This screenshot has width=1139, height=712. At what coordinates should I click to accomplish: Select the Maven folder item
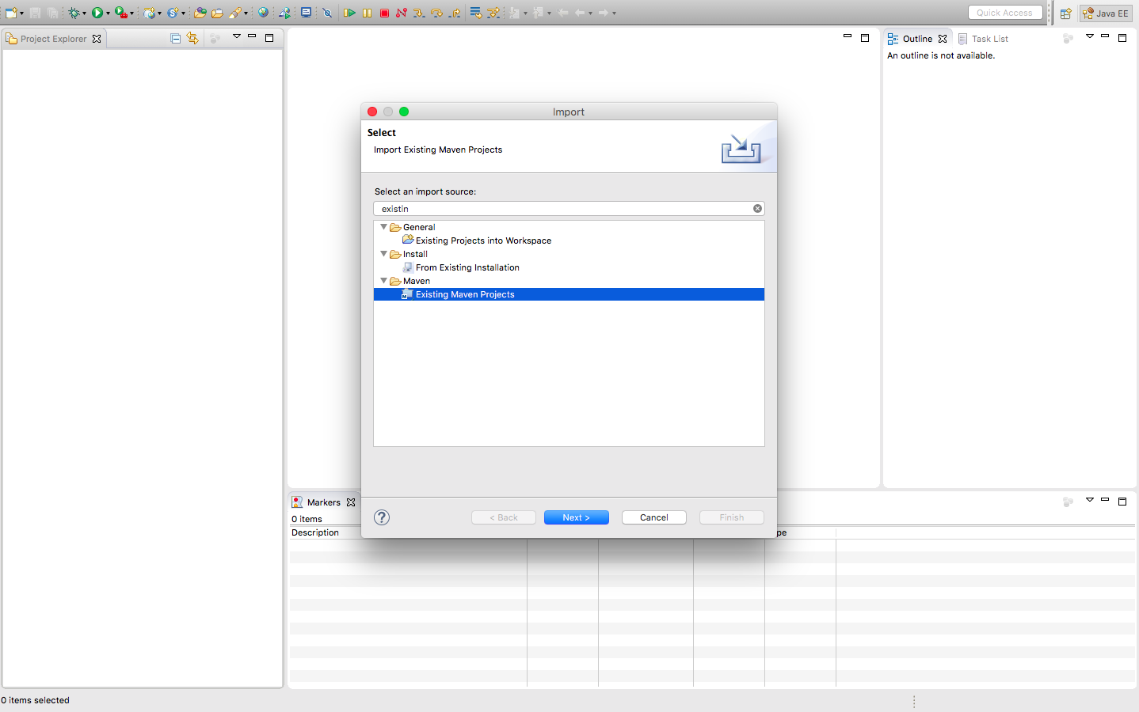tap(417, 281)
